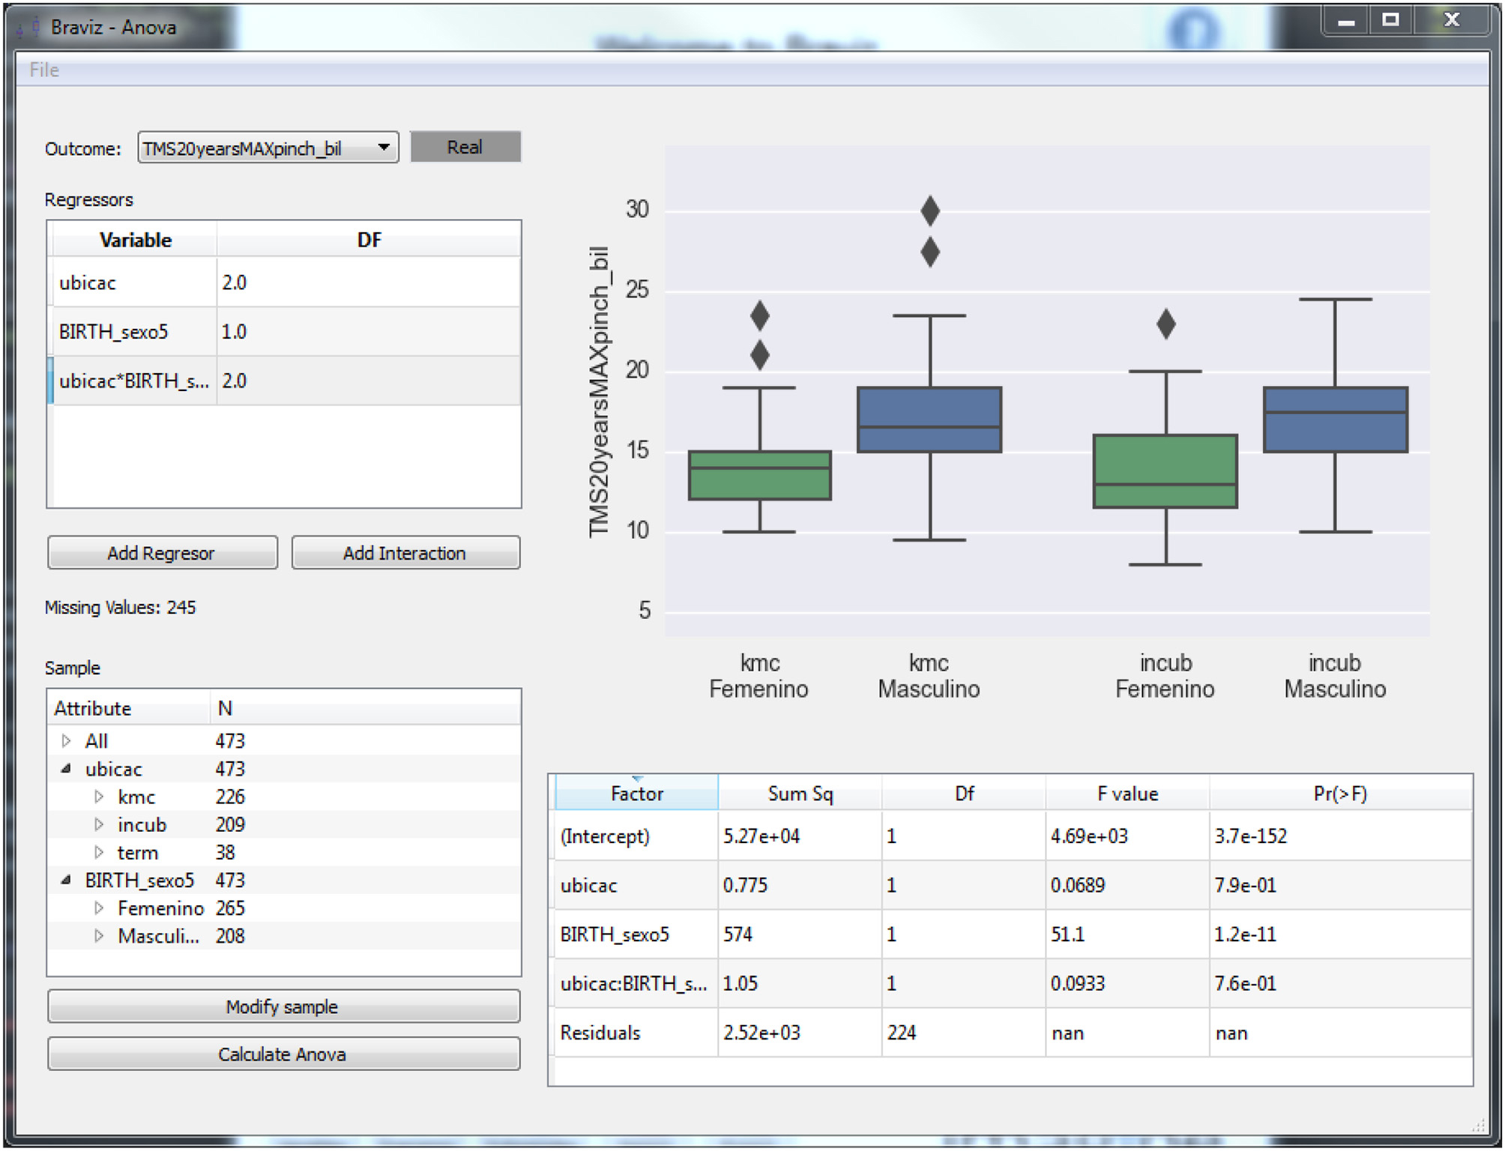Click the Real type button
This screenshot has height=1151, width=1505.
[465, 147]
